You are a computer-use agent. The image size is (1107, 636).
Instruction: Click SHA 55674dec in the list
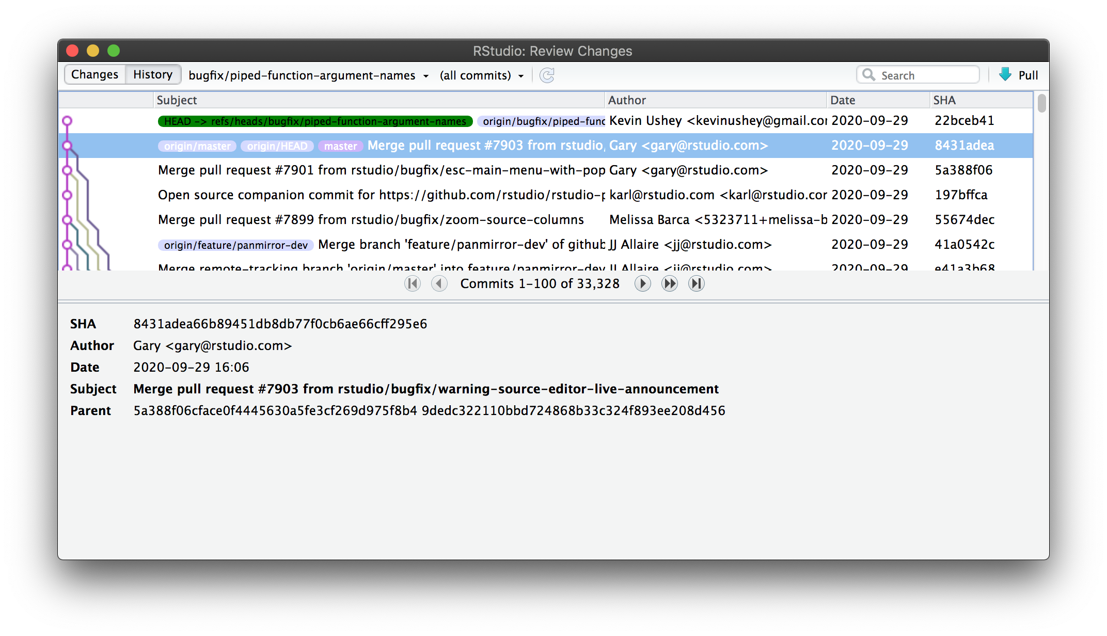pyautogui.click(x=964, y=220)
